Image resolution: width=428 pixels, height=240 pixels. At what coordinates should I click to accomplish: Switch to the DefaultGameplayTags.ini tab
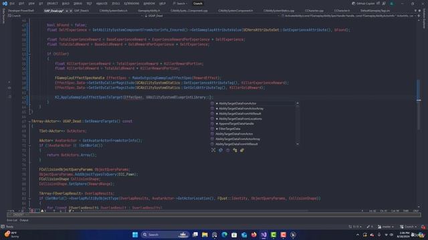click(375, 11)
